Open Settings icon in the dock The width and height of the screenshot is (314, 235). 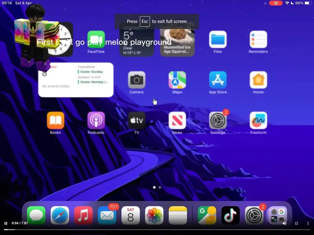pos(254,215)
